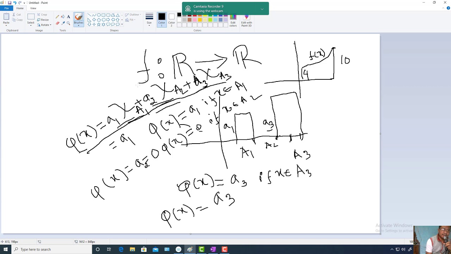Click the Redo arrow icon
Viewport: 451px width, 254px height.
click(x=20, y=3)
